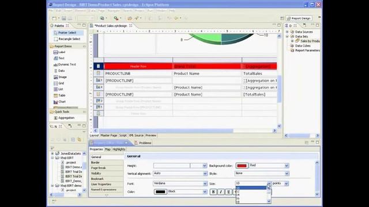Open the Font dropdown showing Verdana
369x207 pixels.
pyautogui.click(x=205, y=183)
